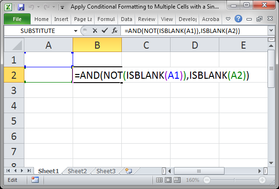Cancel the formula entry with X
This screenshot has height=189, width=279.
(x=95, y=31)
